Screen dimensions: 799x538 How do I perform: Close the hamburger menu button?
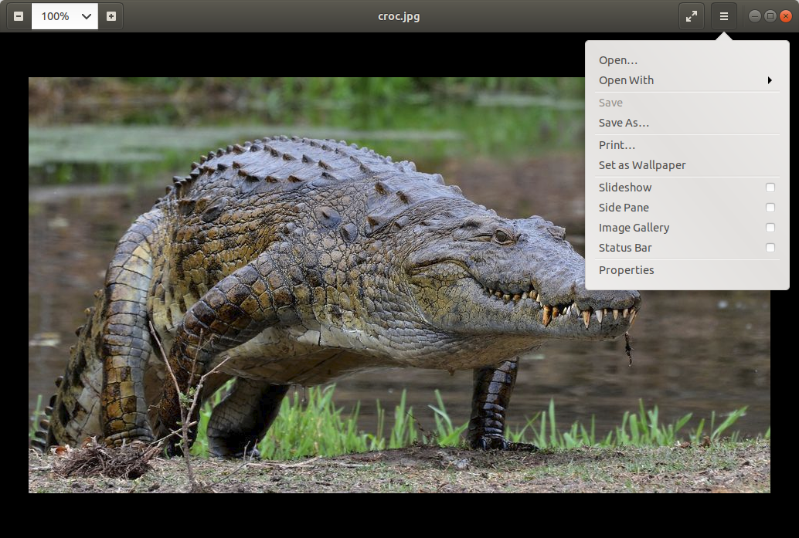coord(724,16)
